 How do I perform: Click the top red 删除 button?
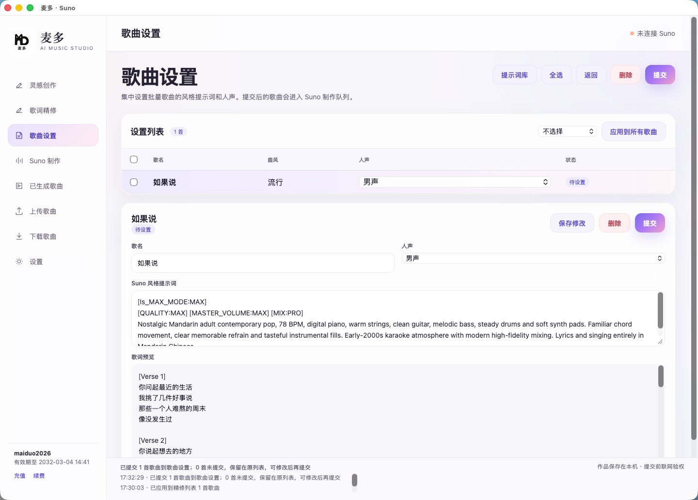[626, 75]
